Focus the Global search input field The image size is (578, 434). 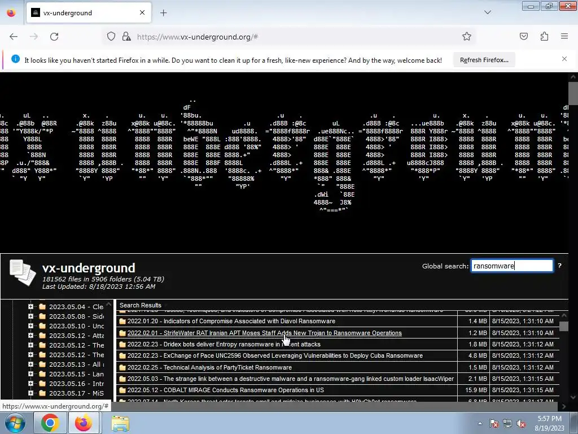pyautogui.click(x=512, y=266)
